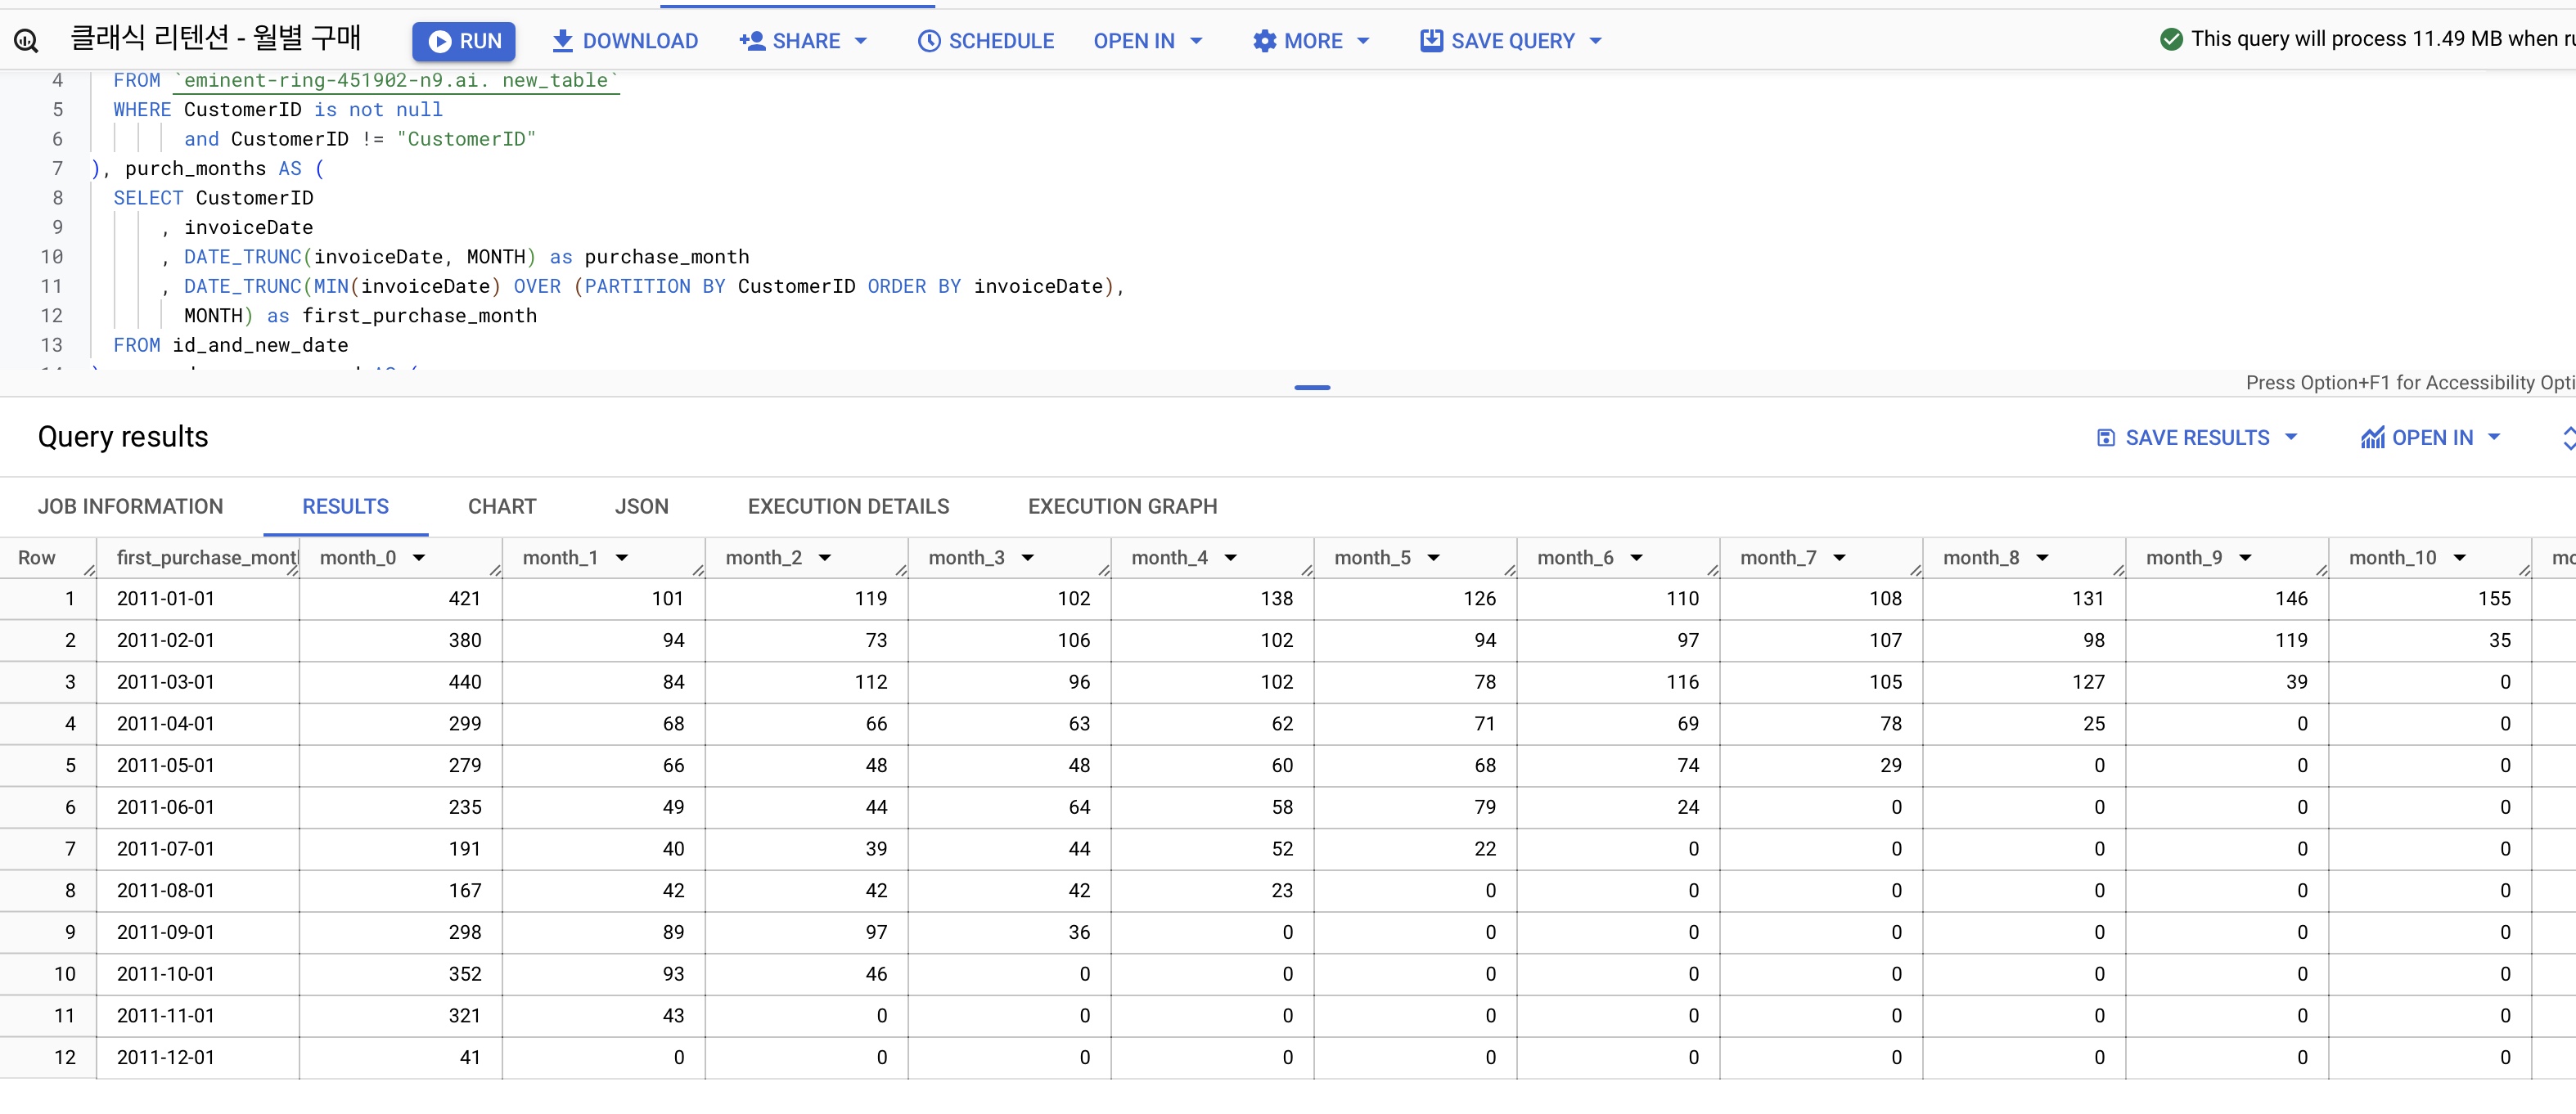Click the query magnifier icon beside title

26,41
